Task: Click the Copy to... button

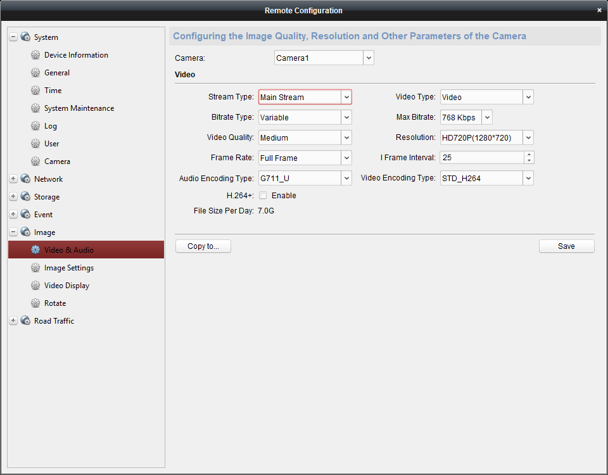Action: click(x=203, y=246)
